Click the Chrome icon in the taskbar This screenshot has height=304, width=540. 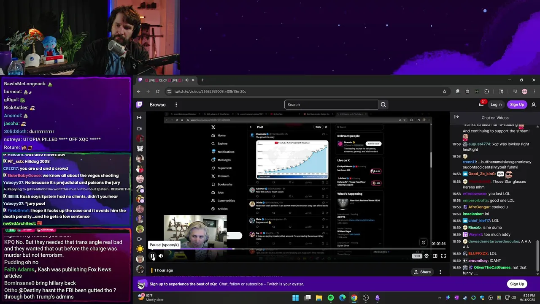(x=354, y=298)
